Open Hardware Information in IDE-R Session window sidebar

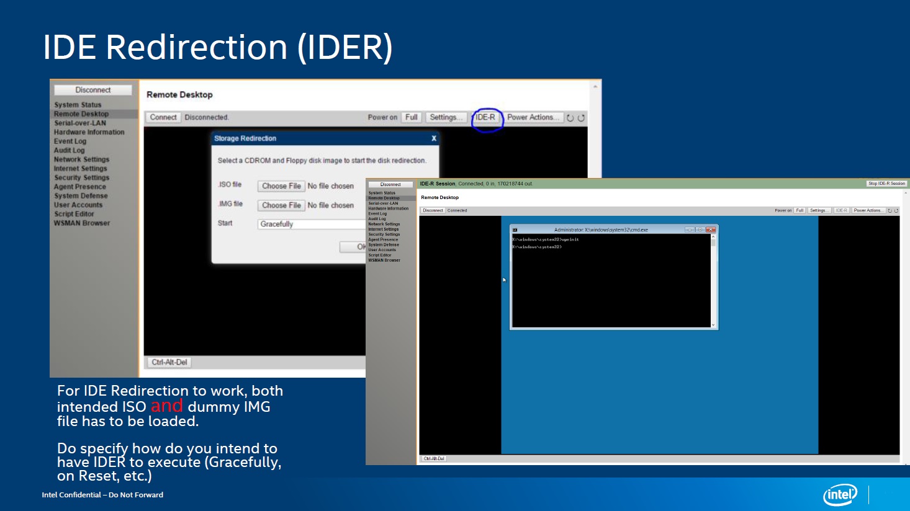point(388,208)
